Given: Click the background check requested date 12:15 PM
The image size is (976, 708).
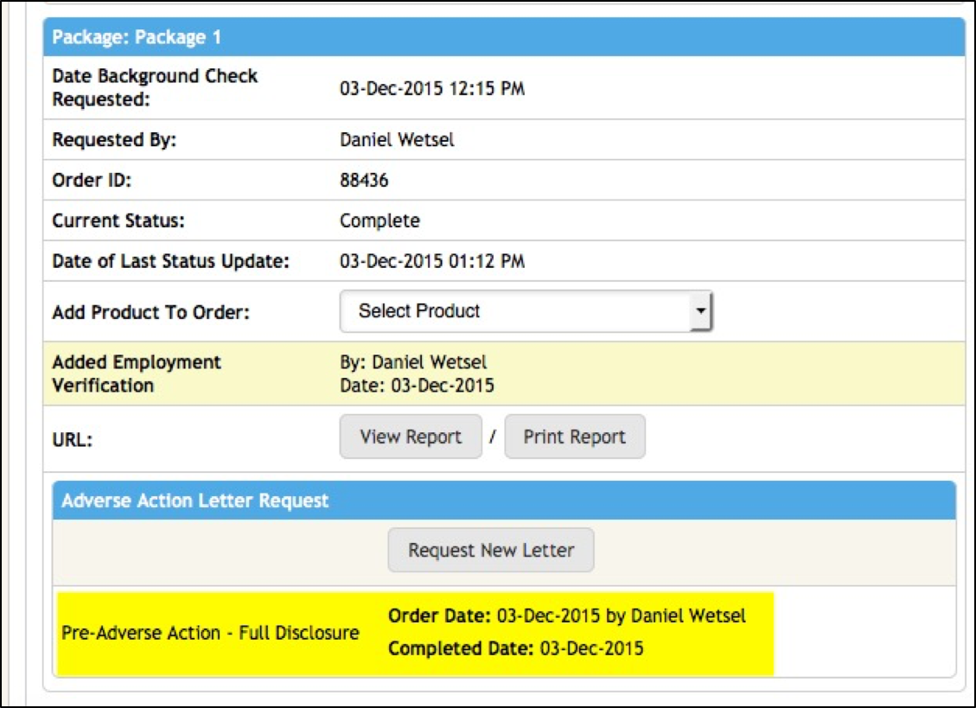Looking at the screenshot, I should (432, 88).
